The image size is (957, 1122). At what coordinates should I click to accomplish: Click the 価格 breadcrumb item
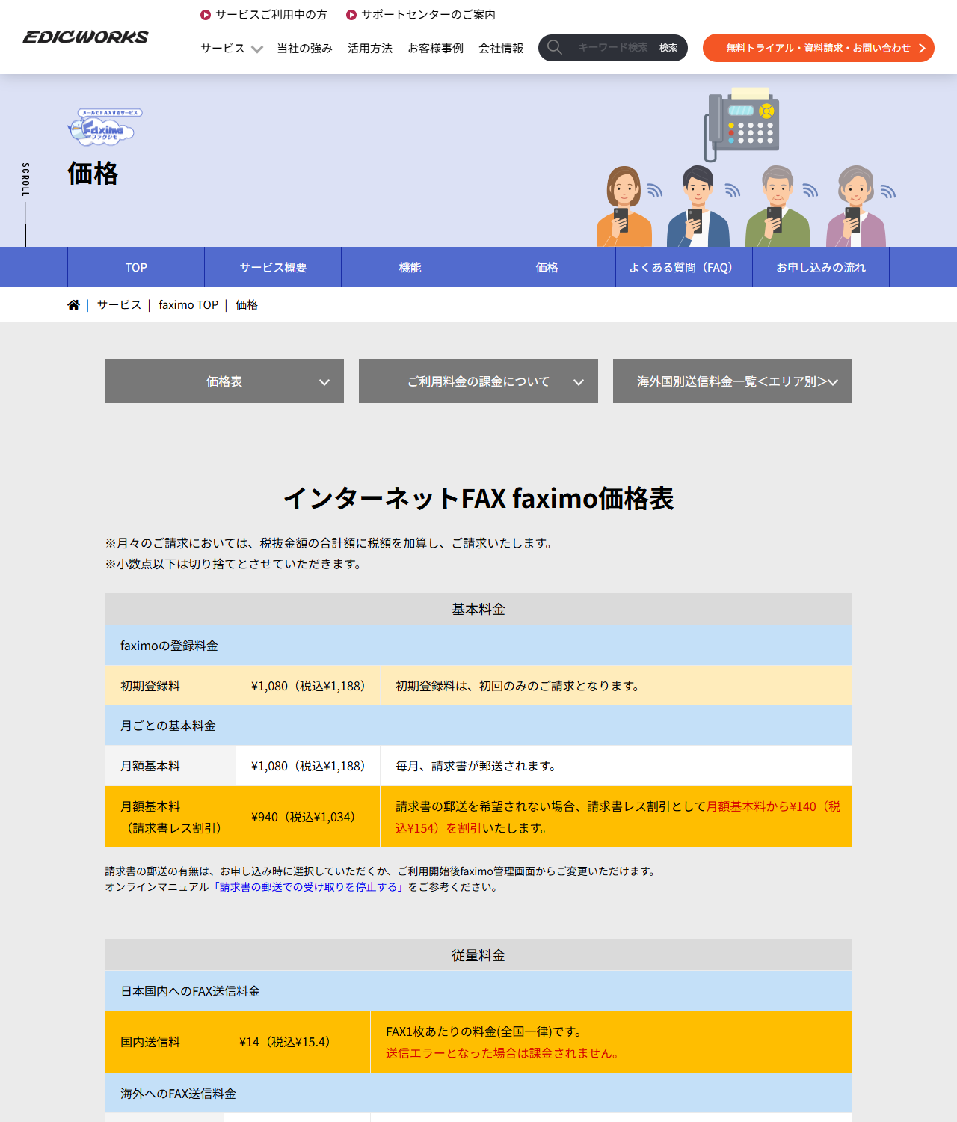point(247,304)
